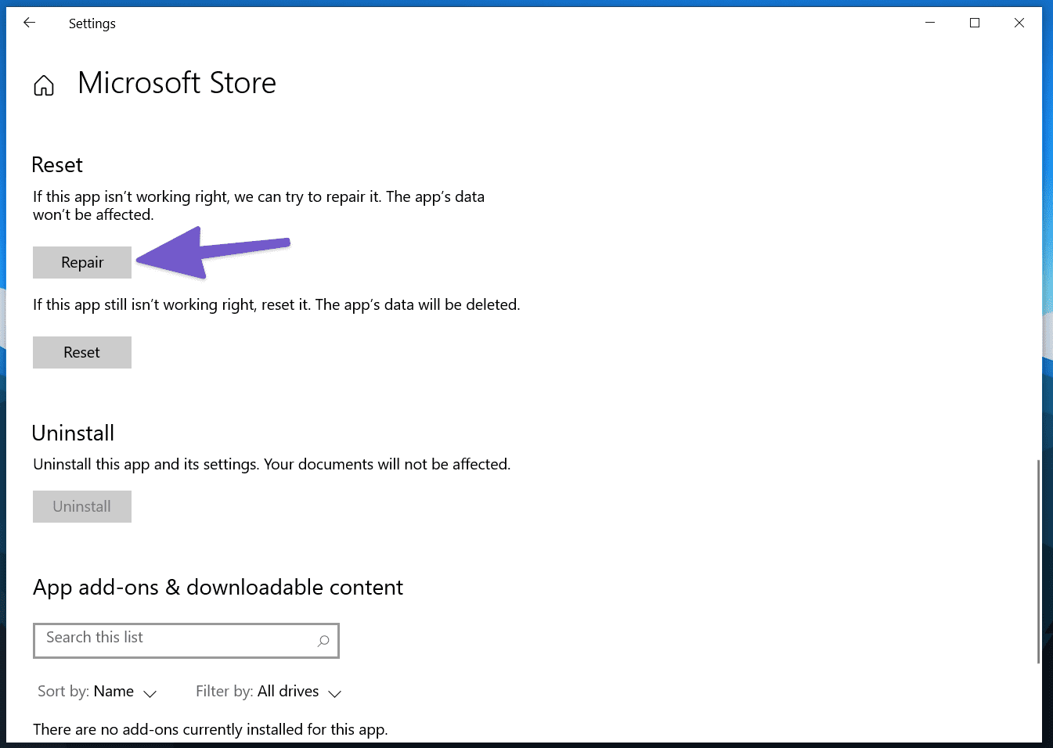Click the Repair button
Viewport: 1053px width, 748px height.
[x=82, y=262]
